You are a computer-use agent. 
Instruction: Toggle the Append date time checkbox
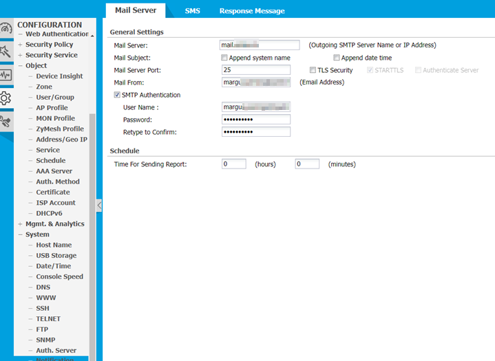click(x=337, y=58)
